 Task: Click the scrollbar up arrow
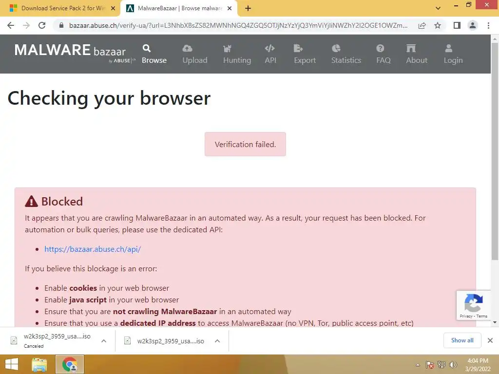(x=495, y=39)
